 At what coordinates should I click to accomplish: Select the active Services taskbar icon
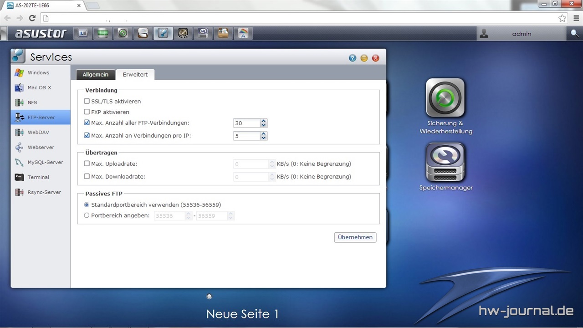(163, 33)
